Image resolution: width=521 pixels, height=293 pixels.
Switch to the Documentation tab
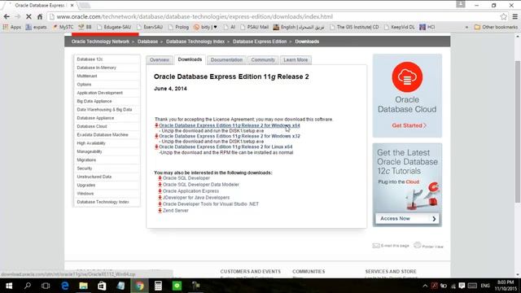[x=226, y=59]
